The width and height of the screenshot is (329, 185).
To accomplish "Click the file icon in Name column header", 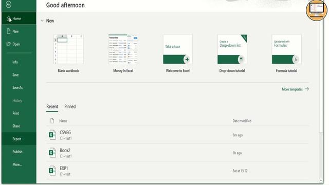I will coord(52,121).
